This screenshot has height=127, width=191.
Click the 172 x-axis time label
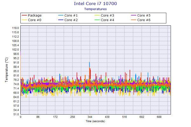(x=55, y=117)
